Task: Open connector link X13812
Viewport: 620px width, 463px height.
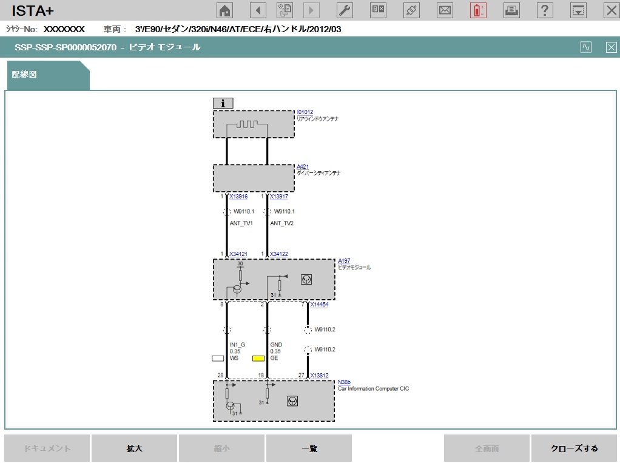Action: click(x=319, y=375)
